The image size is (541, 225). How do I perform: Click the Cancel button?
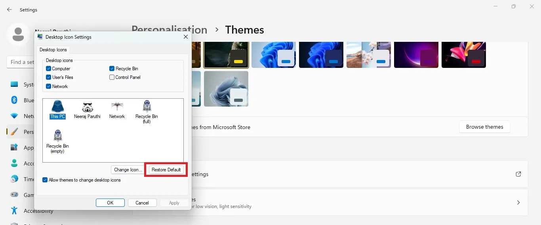[142, 203]
